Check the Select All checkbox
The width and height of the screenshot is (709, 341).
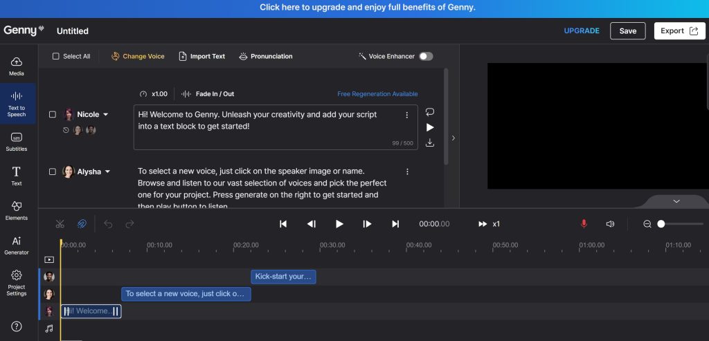coord(55,57)
